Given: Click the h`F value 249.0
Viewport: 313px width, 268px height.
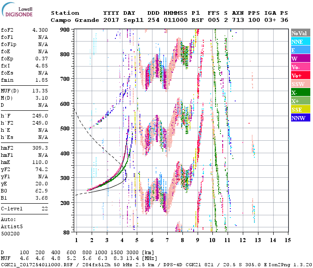Looking at the screenshot, I should [40, 116].
